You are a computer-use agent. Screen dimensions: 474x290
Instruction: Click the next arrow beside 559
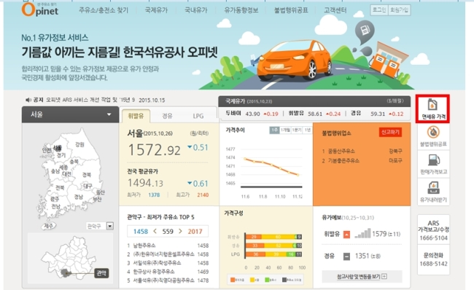tap(180, 231)
